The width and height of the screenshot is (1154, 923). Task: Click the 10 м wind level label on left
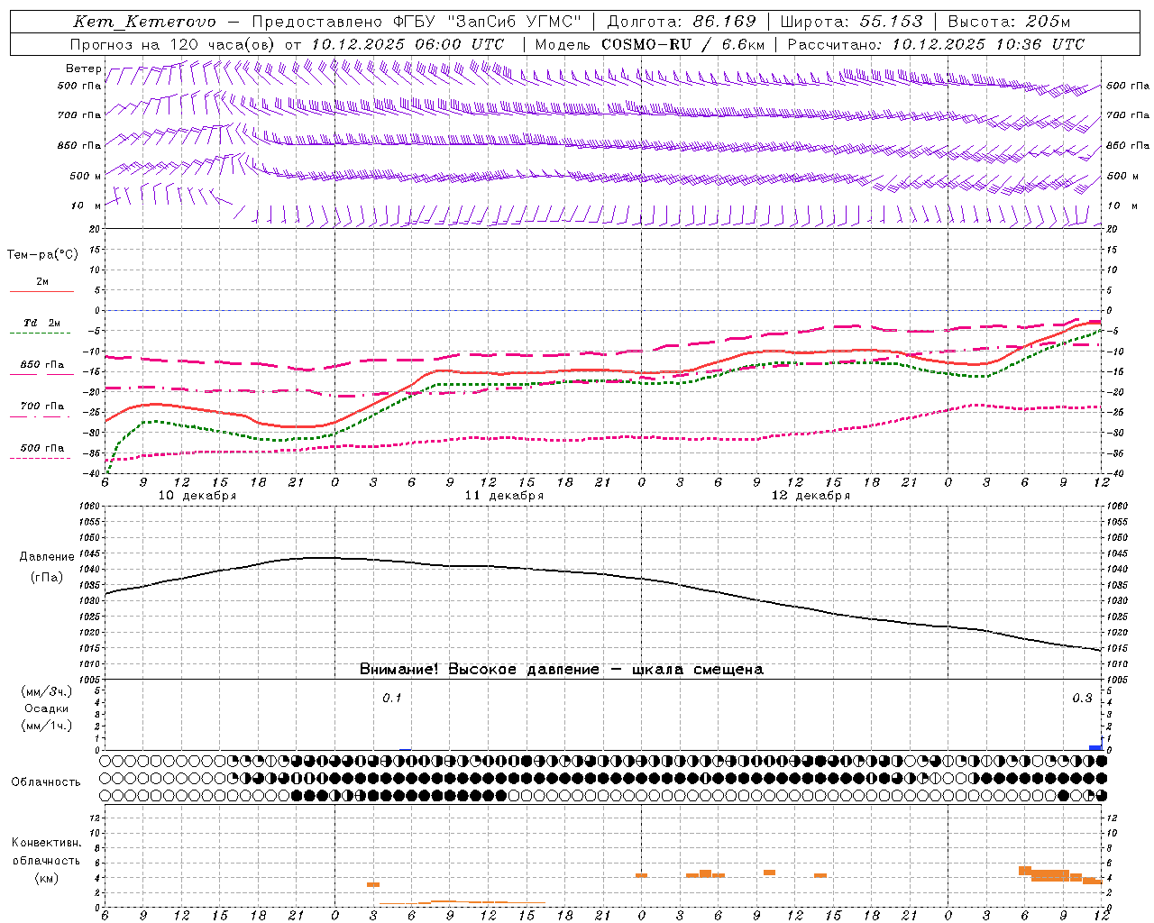coord(86,206)
